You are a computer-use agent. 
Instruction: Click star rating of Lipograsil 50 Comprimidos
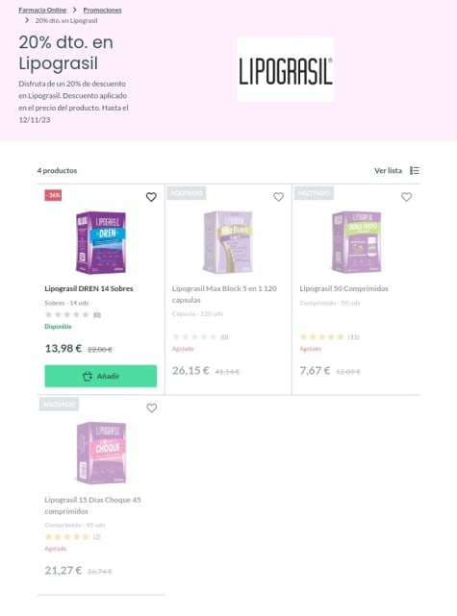tap(321, 336)
